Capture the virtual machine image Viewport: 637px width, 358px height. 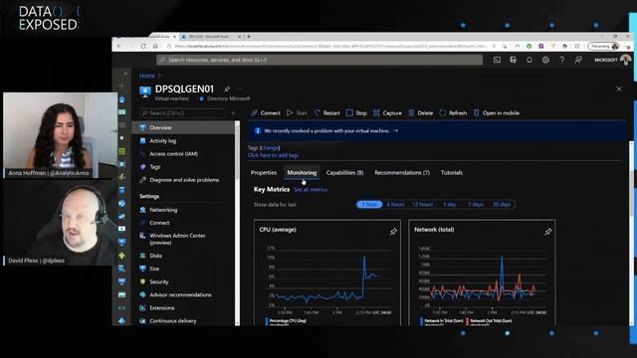click(x=387, y=112)
